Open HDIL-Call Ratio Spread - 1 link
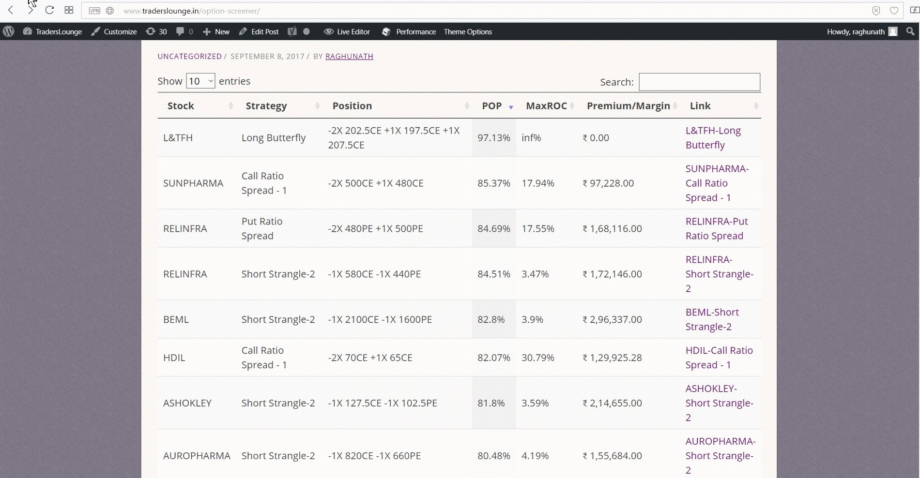920x478 pixels. [719, 358]
